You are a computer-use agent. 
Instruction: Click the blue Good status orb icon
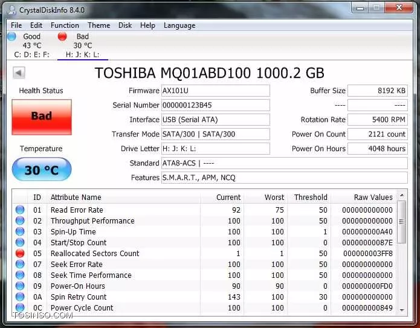click(x=11, y=36)
